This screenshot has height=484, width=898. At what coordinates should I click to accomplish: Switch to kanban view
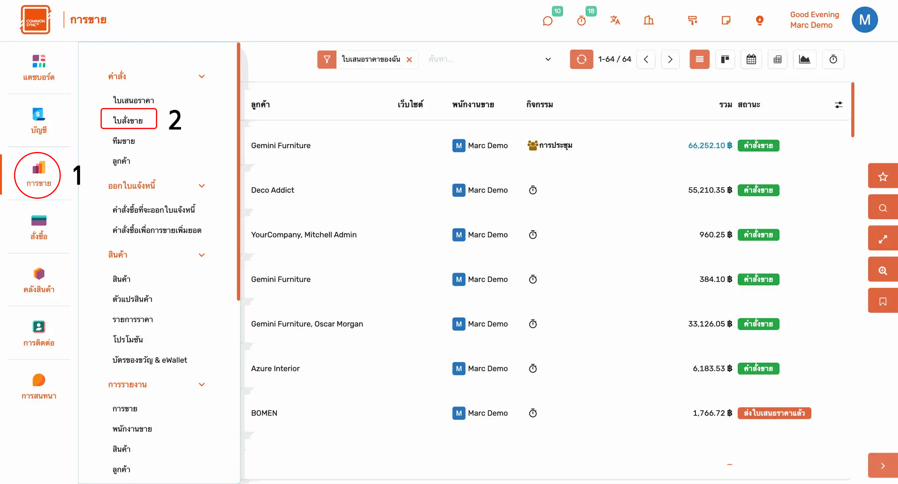(x=725, y=59)
